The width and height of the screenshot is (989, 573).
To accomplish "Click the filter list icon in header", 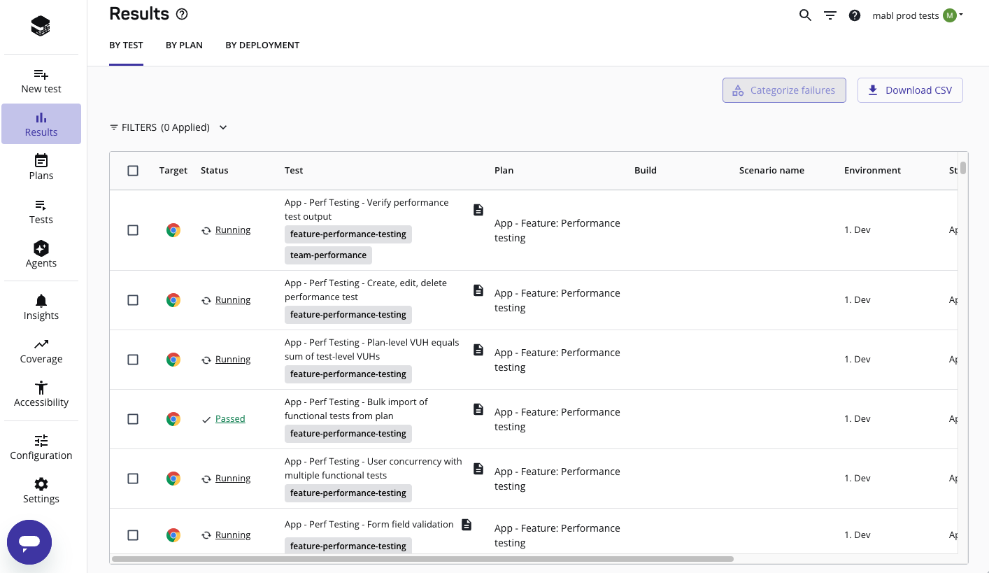I will [830, 15].
